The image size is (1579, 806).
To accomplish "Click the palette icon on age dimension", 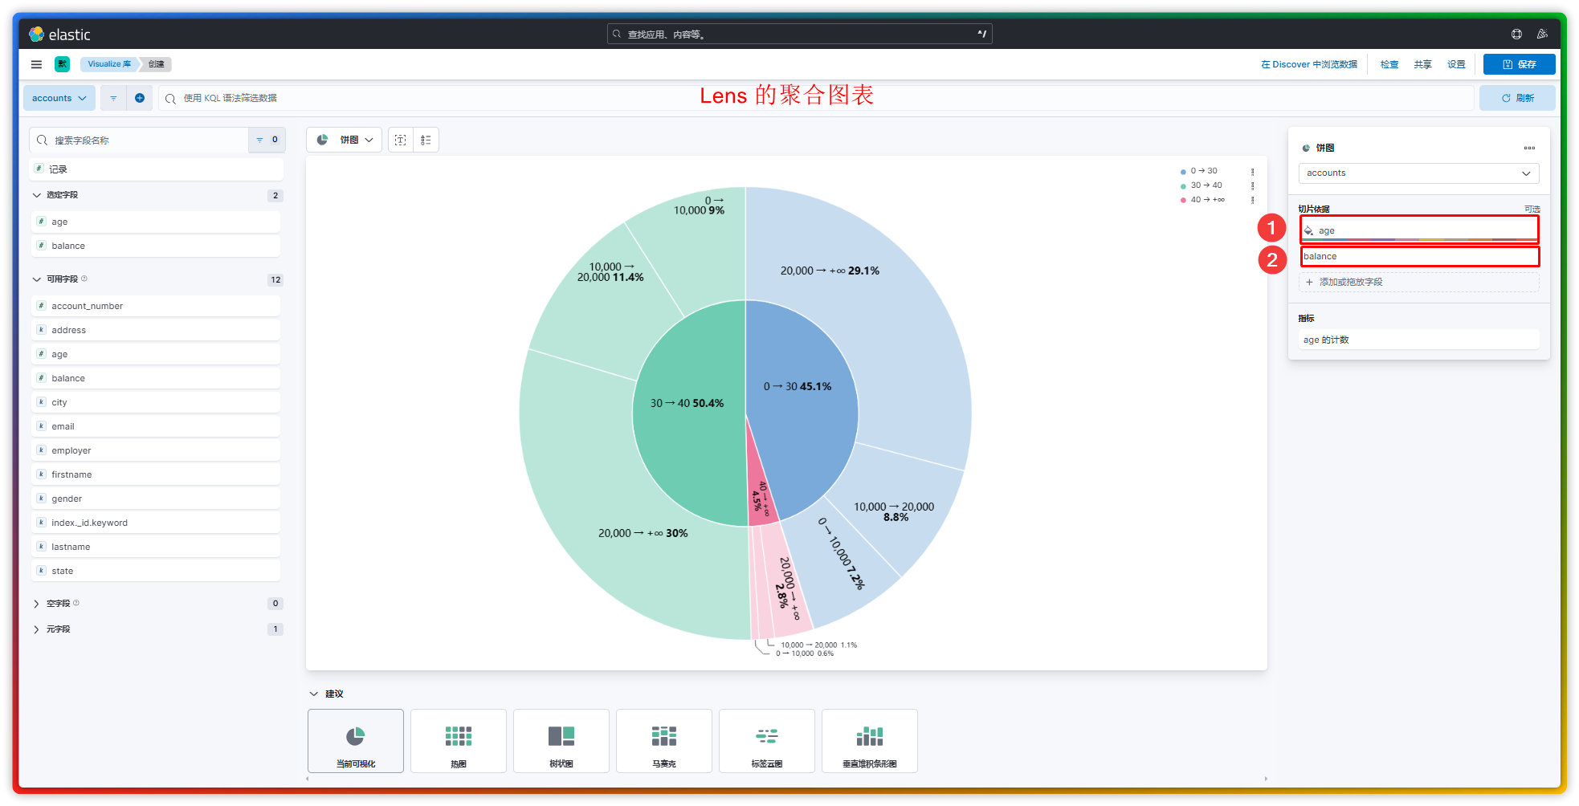I will click(x=1308, y=230).
